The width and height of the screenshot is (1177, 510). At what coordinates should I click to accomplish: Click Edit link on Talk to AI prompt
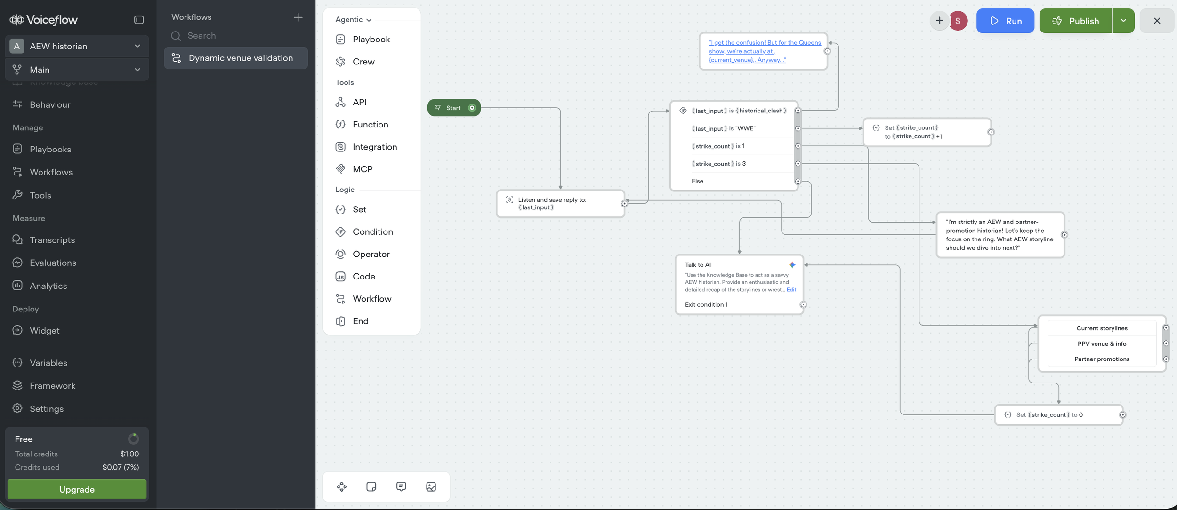(791, 290)
